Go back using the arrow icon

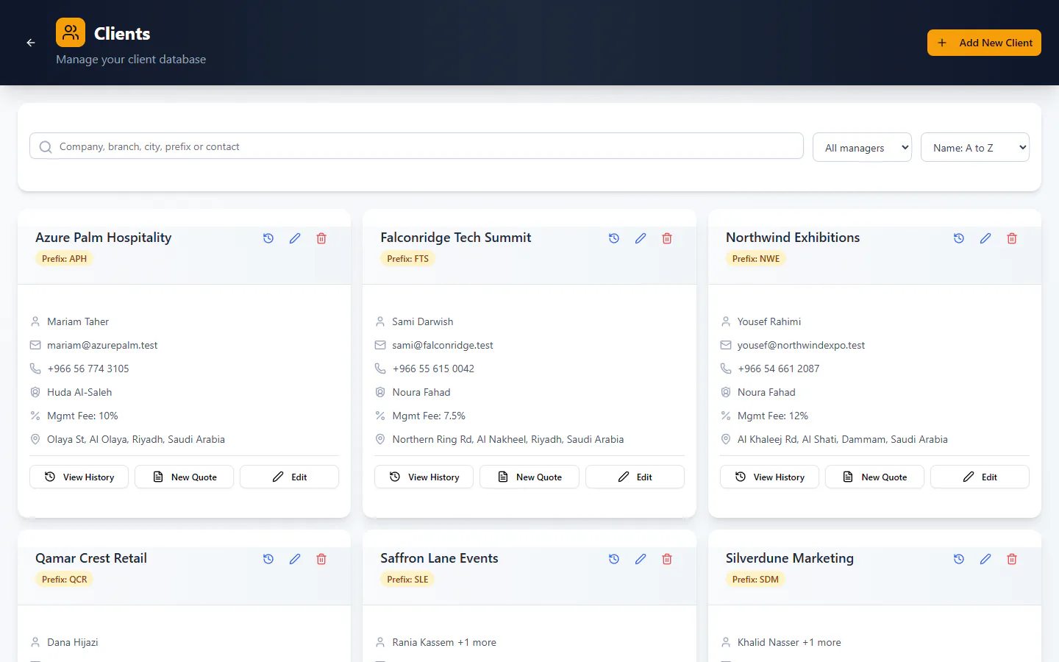[x=31, y=43]
